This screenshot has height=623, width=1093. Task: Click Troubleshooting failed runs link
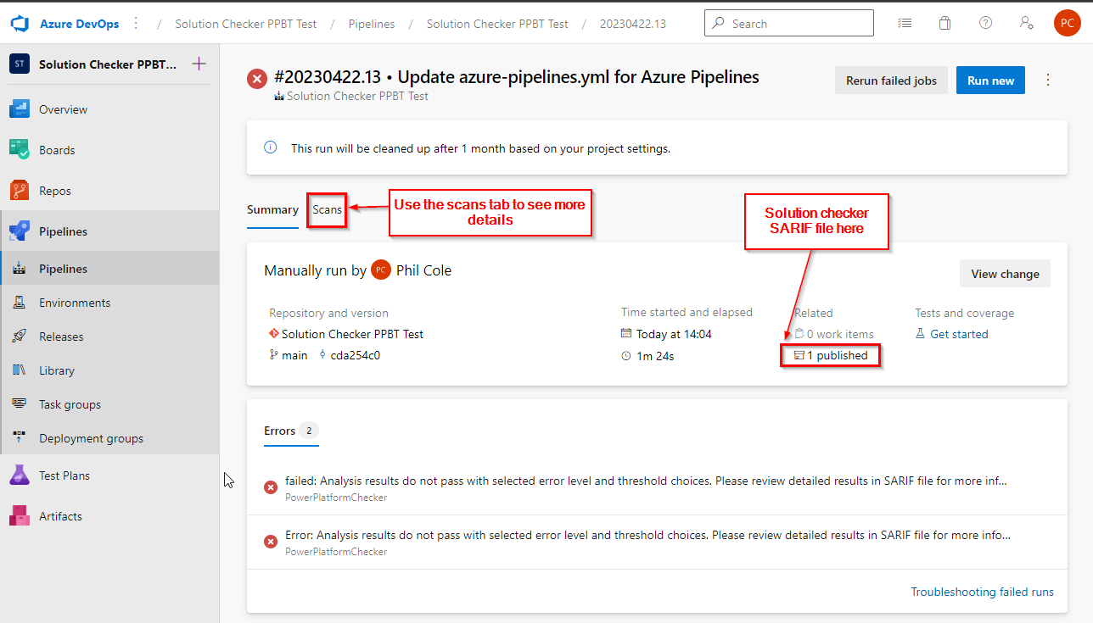[983, 592]
